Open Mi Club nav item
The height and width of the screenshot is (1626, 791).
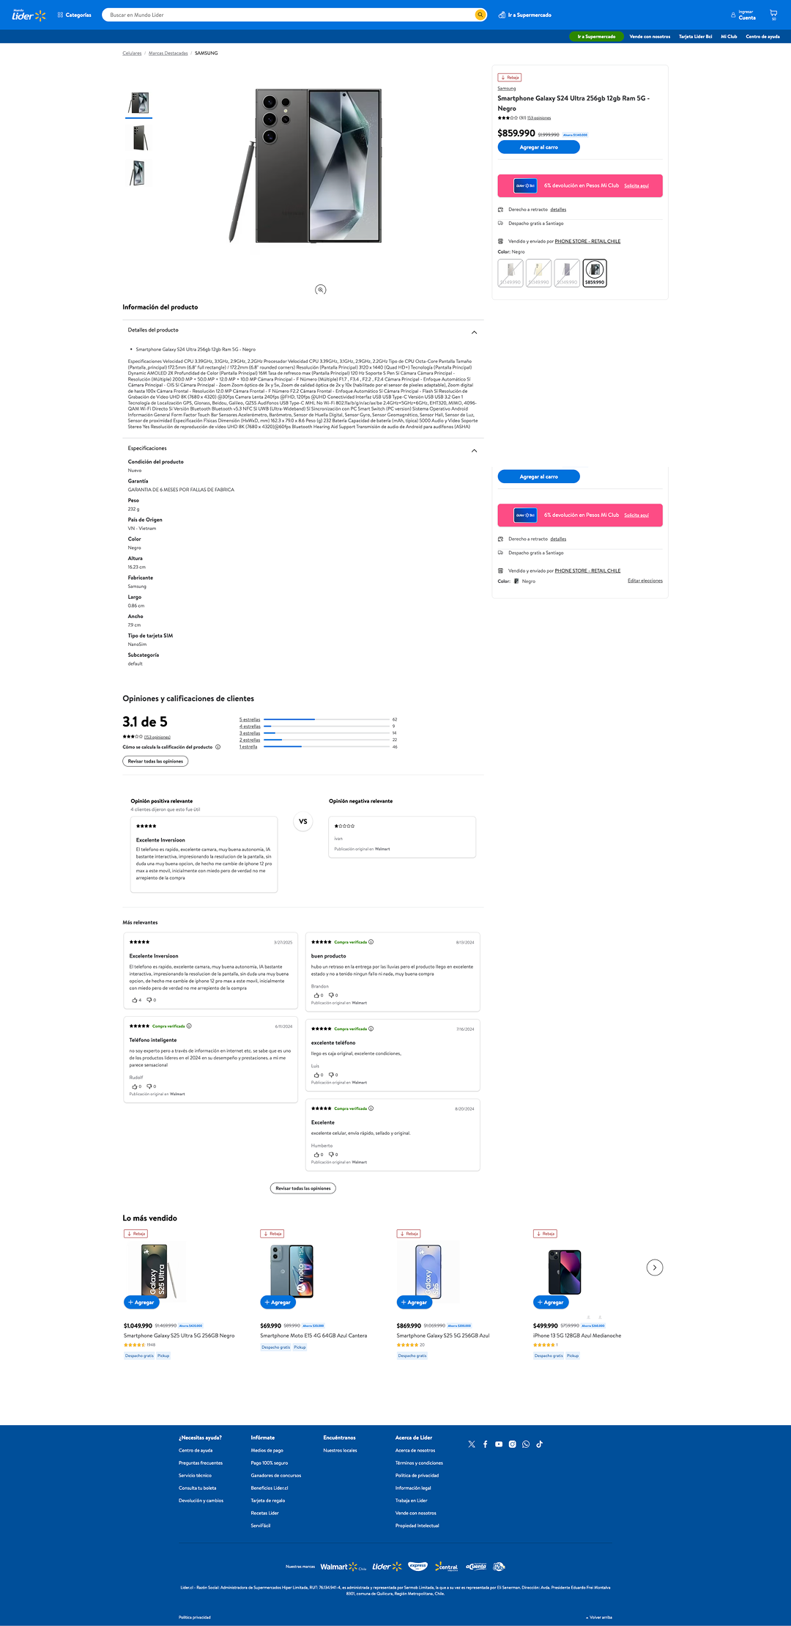(x=729, y=37)
